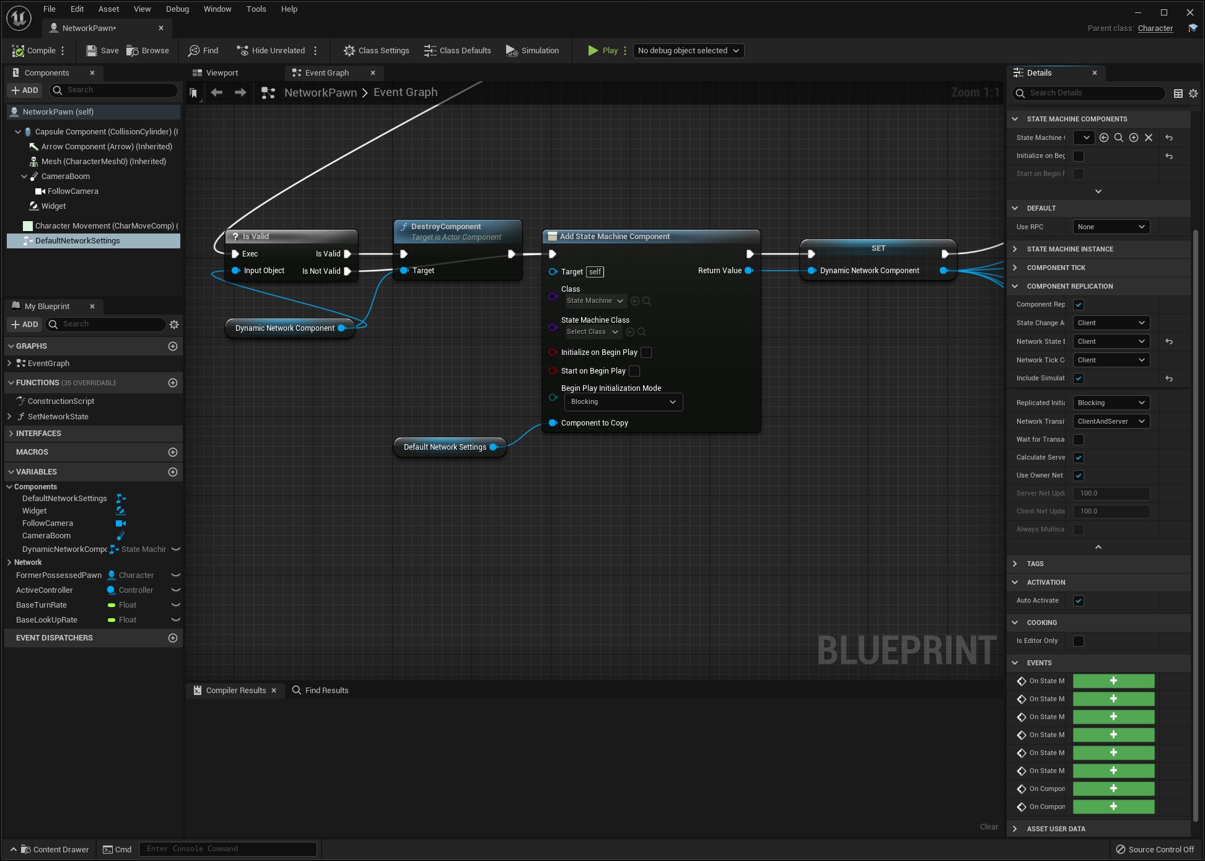This screenshot has height=861, width=1205.
Task: Open the Debug menu
Action: click(177, 9)
